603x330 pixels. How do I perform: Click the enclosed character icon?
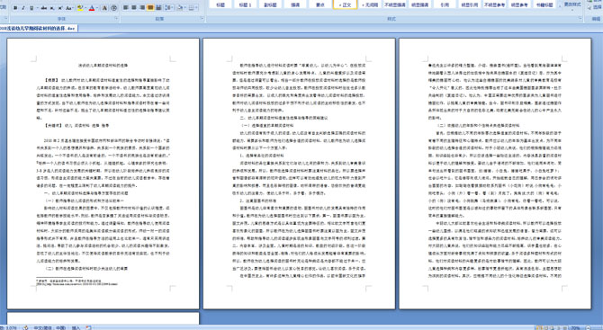(x=113, y=8)
